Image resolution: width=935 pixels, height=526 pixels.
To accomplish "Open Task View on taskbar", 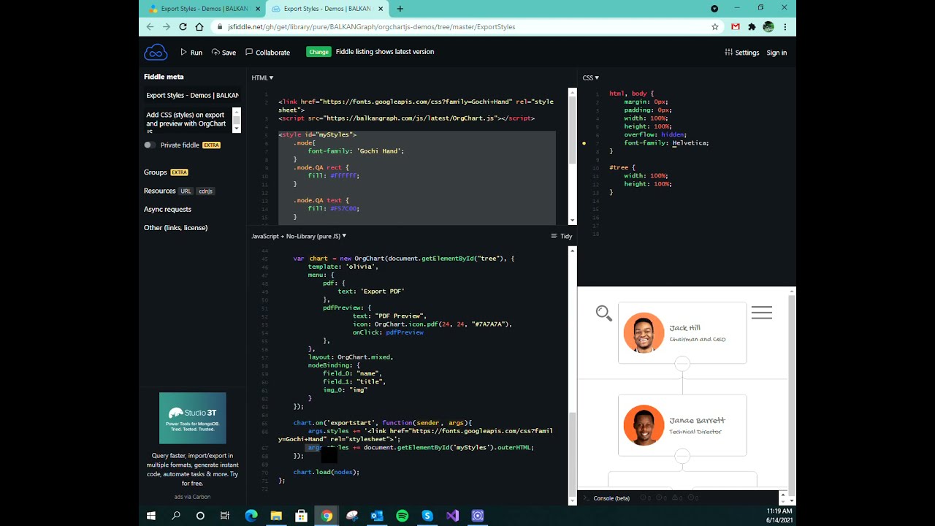I will pos(226,516).
